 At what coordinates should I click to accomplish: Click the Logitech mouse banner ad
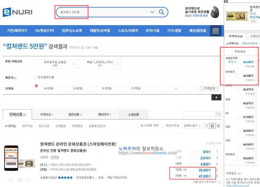click(x=202, y=12)
